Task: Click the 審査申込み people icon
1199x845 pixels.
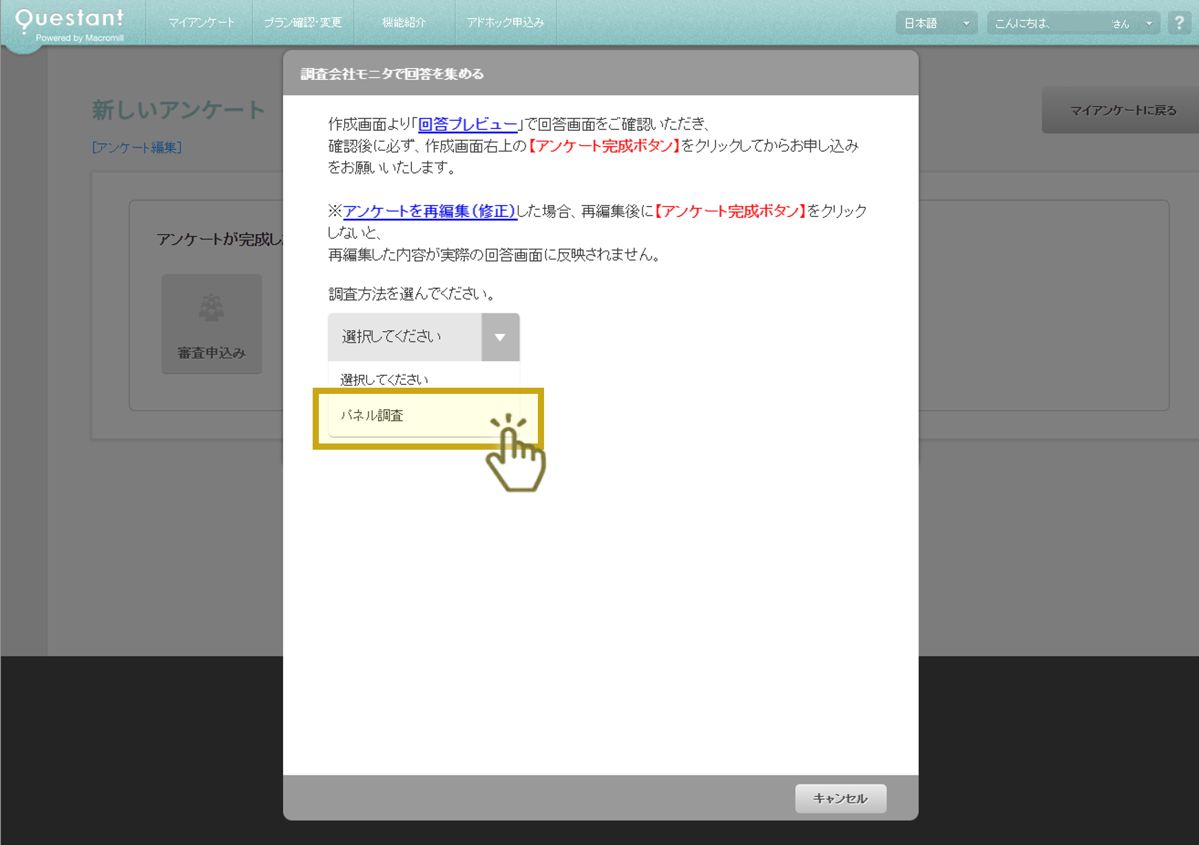Action: (211, 309)
